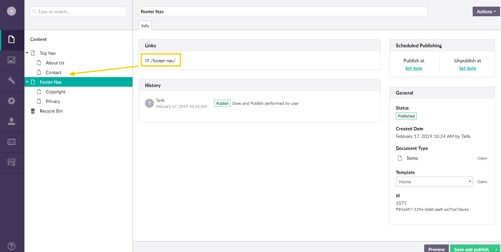Click the Help question mark icon

11,246
